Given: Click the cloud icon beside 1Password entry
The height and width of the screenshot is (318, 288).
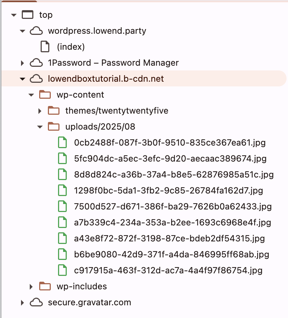Looking at the screenshot, I should click(36, 63).
